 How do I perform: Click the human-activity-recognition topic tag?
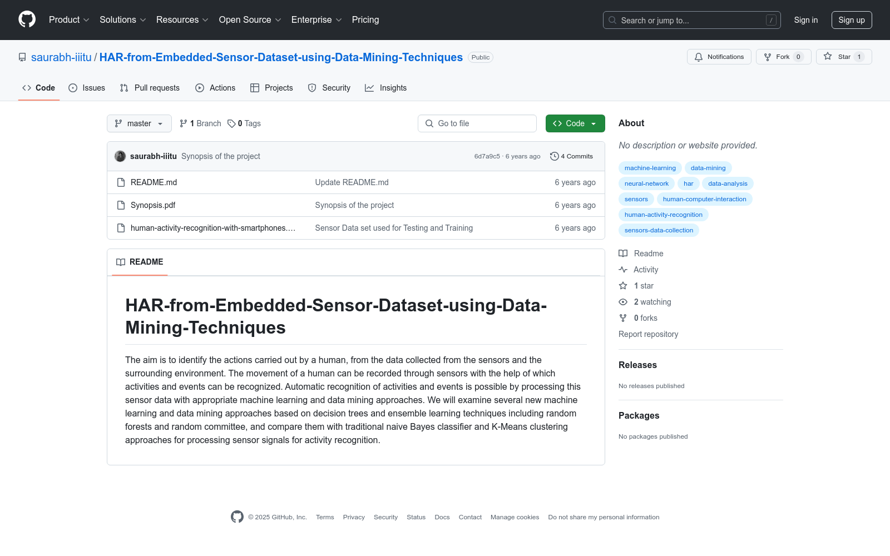[x=664, y=215]
